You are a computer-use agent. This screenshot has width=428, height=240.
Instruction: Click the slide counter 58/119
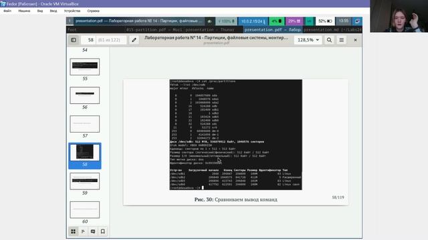click(338, 197)
